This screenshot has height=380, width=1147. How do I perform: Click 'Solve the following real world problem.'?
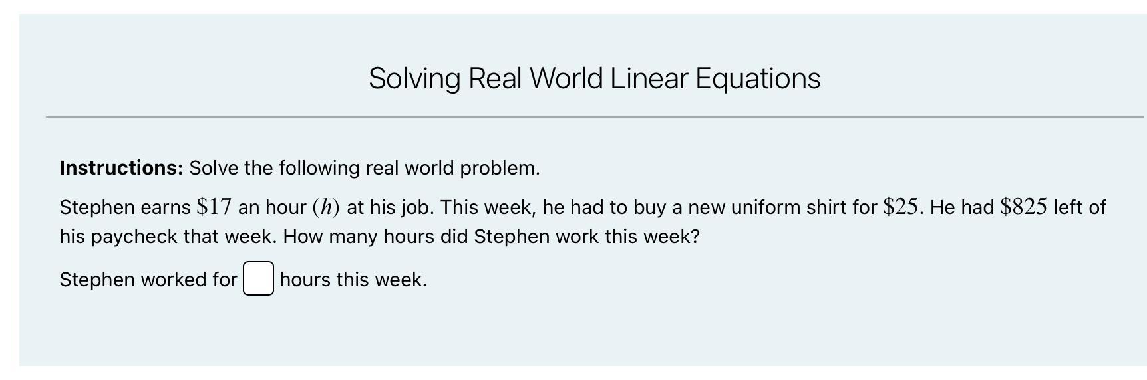click(364, 168)
